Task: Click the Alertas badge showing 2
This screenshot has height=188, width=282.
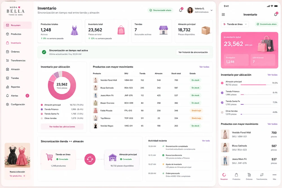Action: coord(27,96)
